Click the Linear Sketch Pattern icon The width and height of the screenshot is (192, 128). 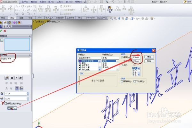click(x=61, y=10)
